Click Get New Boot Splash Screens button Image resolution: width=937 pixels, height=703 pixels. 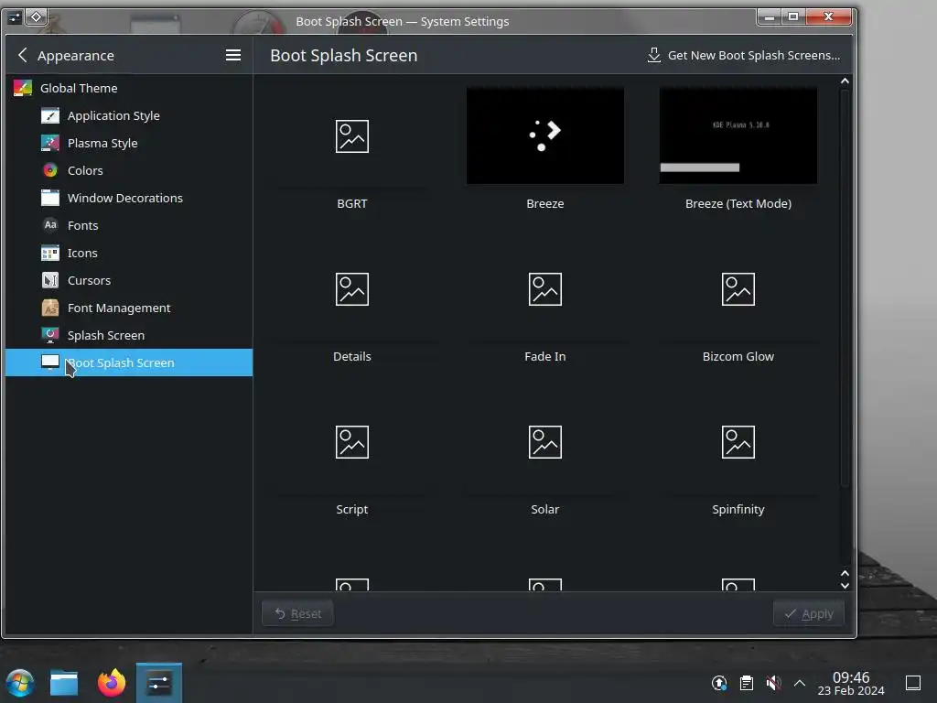743,55
